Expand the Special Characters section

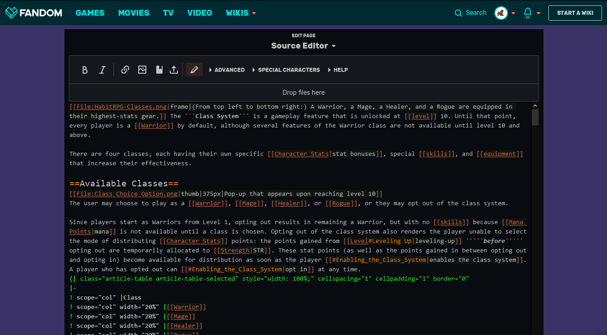286,70
